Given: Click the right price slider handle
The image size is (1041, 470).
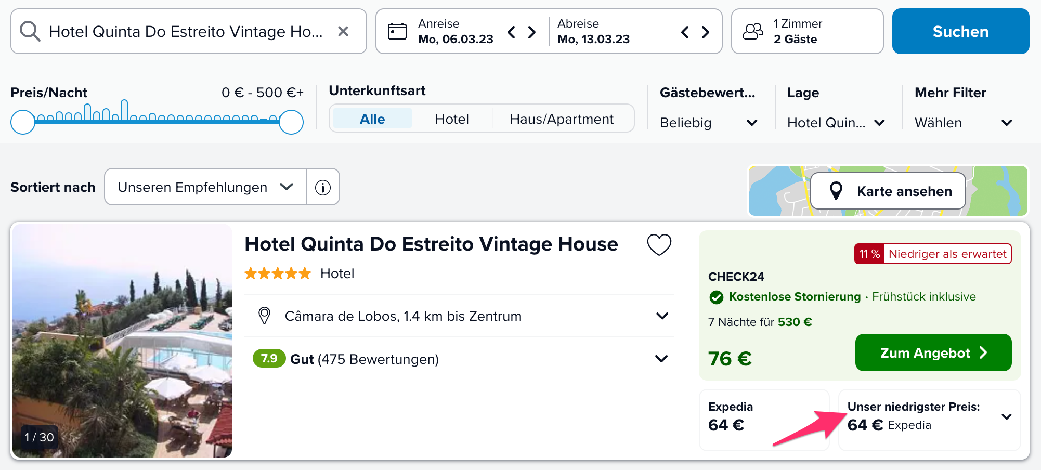Looking at the screenshot, I should (x=291, y=122).
